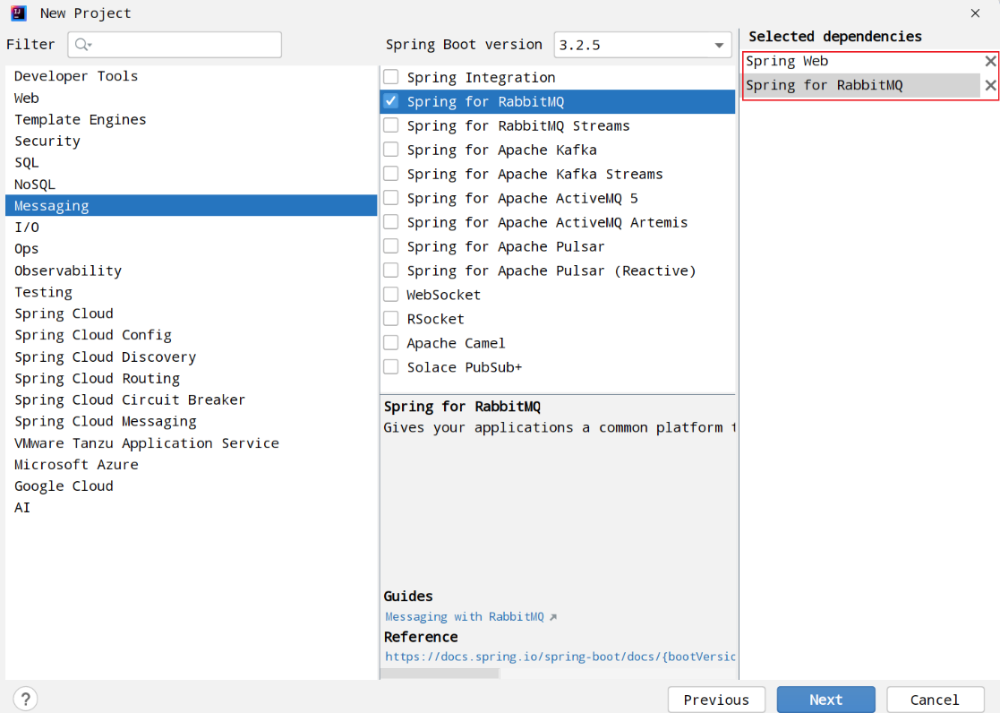1000x713 pixels.
Task: Open the Template Engines category
Action: pos(192,119)
